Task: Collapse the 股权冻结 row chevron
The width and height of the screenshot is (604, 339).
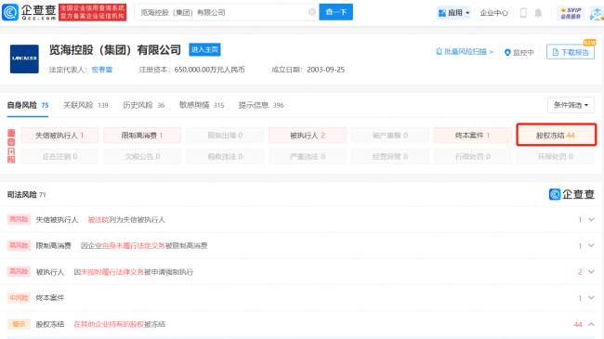Action: coord(591,324)
